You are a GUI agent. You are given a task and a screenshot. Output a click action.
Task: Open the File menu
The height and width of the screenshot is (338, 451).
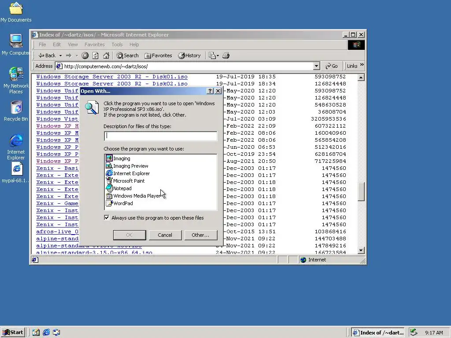tap(42, 44)
